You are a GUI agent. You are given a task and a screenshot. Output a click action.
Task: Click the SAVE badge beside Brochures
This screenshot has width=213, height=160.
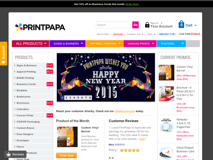[50, 103]
